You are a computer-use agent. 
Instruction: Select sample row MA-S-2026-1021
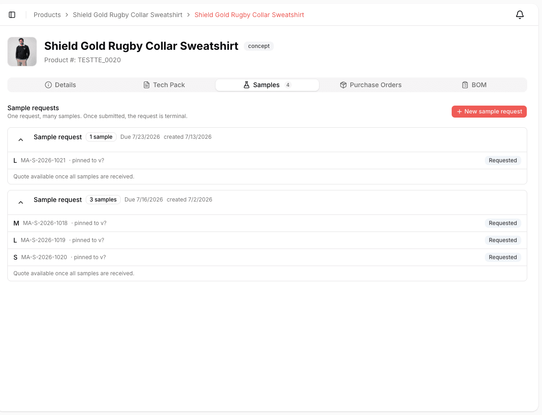[x=267, y=160]
